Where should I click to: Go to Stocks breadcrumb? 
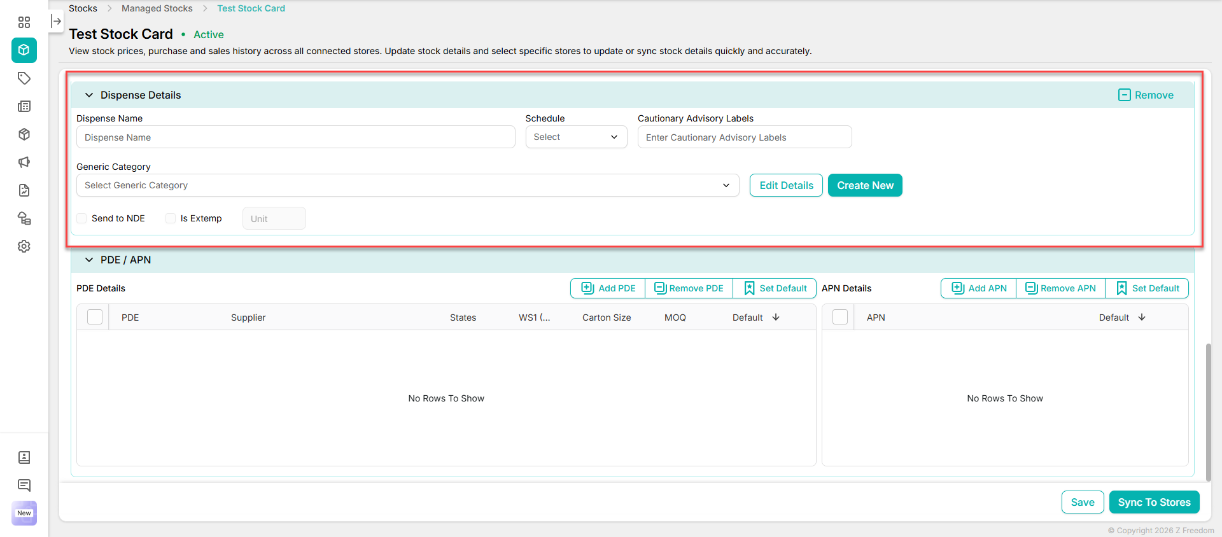point(83,8)
